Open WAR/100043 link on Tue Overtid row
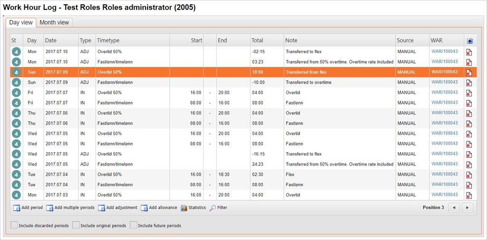Screen dimensions: 487x240 pos(444,174)
